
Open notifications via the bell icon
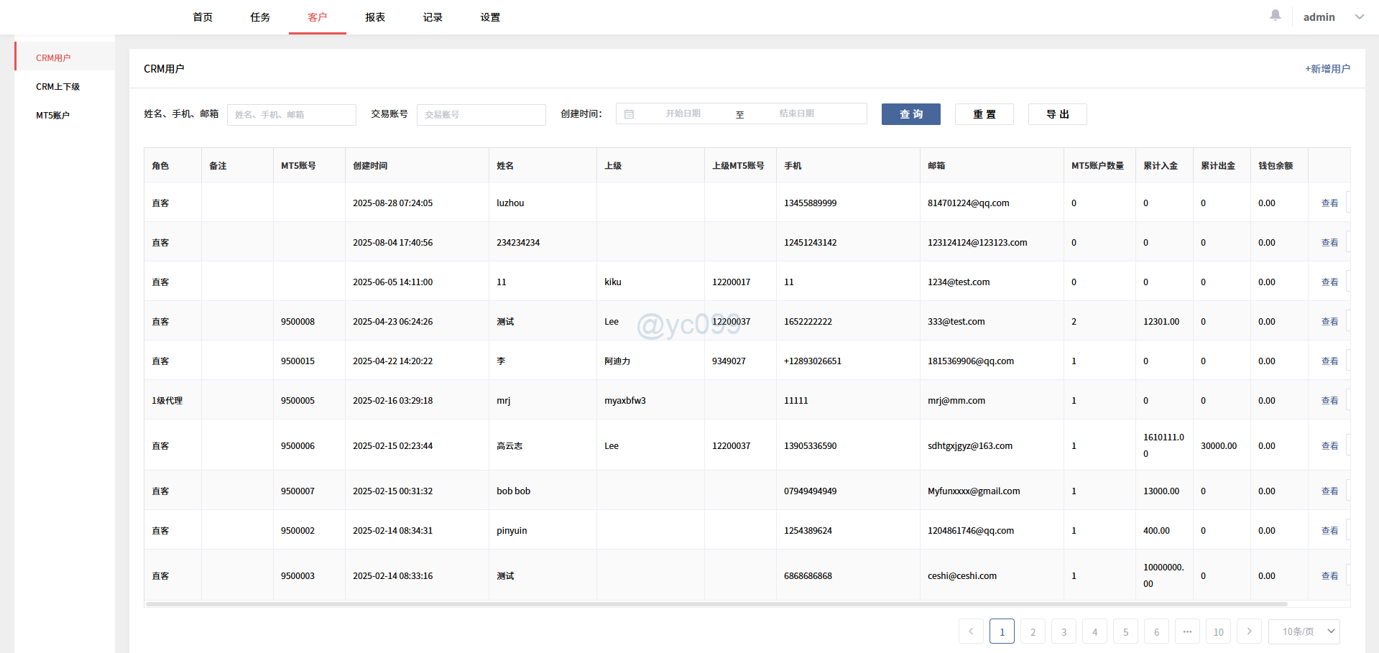1275,15
